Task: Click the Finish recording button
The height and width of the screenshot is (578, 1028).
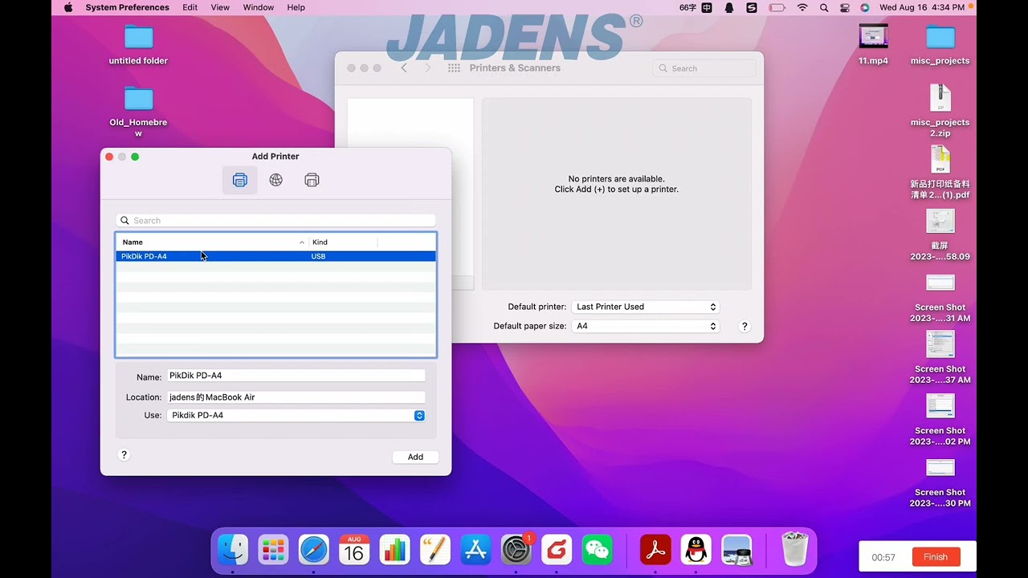Action: coord(936,557)
